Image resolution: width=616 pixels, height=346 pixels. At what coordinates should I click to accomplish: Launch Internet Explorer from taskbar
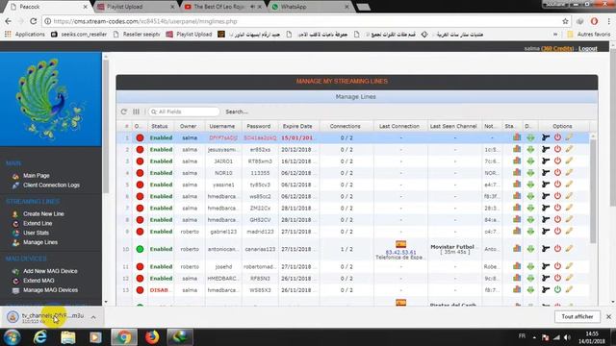click(x=40, y=337)
